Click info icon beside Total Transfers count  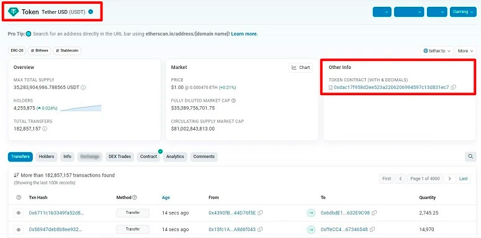(x=45, y=129)
